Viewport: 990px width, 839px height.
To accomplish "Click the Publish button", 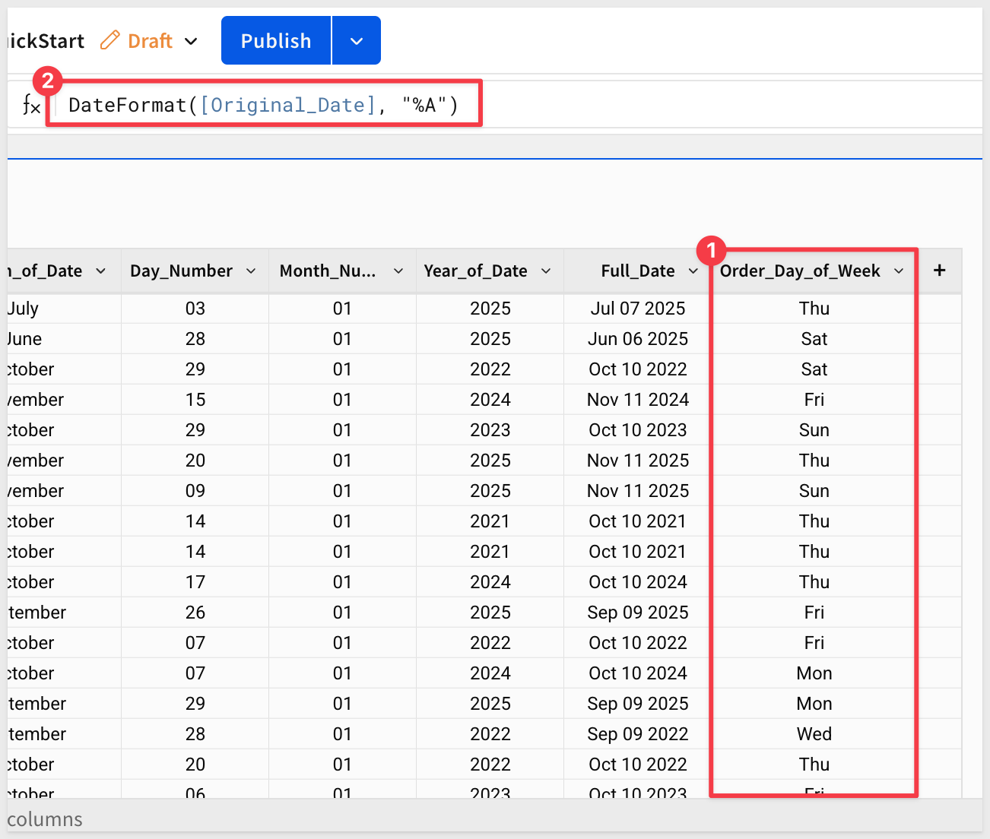I will (276, 41).
